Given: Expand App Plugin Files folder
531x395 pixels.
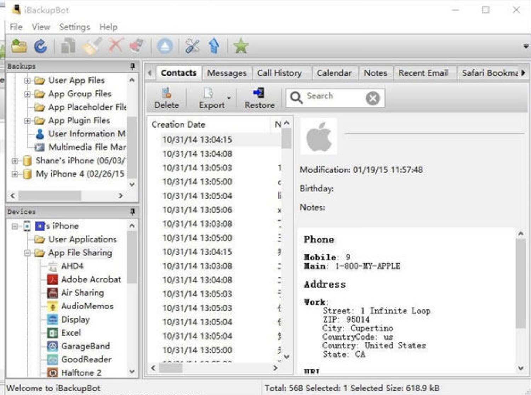Looking at the screenshot, I should (x=27, y=121).
